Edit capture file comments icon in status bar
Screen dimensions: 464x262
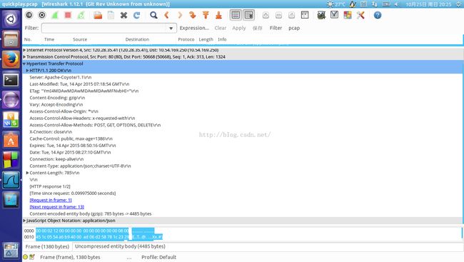click(x=32, y=257)
